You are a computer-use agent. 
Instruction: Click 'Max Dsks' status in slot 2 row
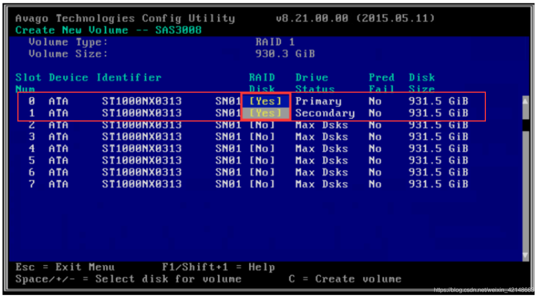[x=321, y=125]
